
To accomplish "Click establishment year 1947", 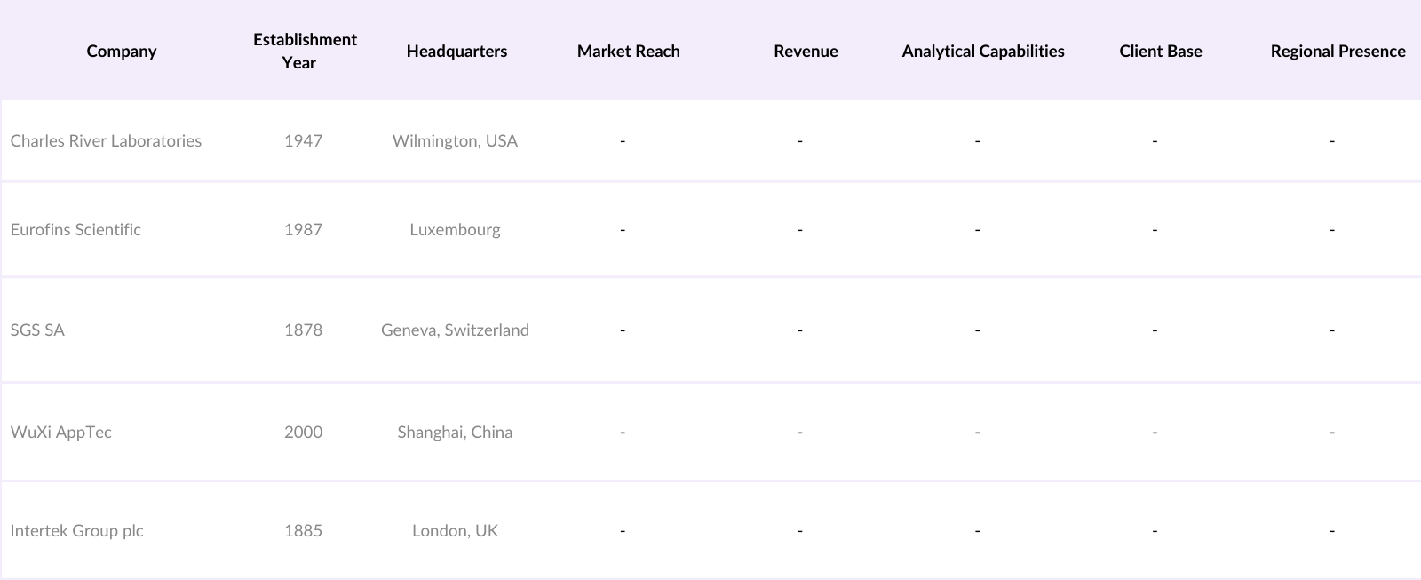I will click(x=303, y=140).
